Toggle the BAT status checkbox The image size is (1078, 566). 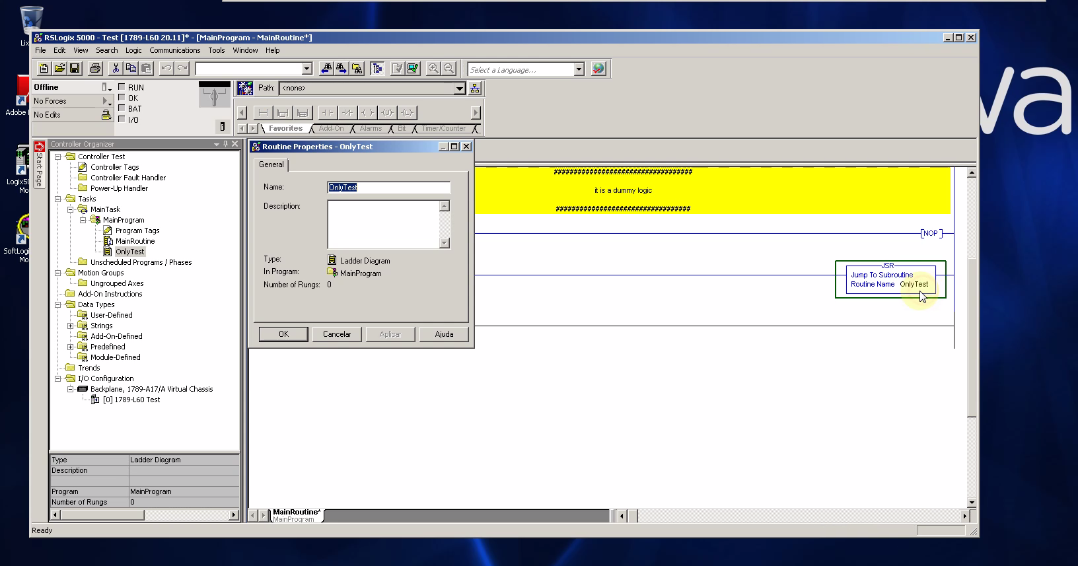coord(122,108)
